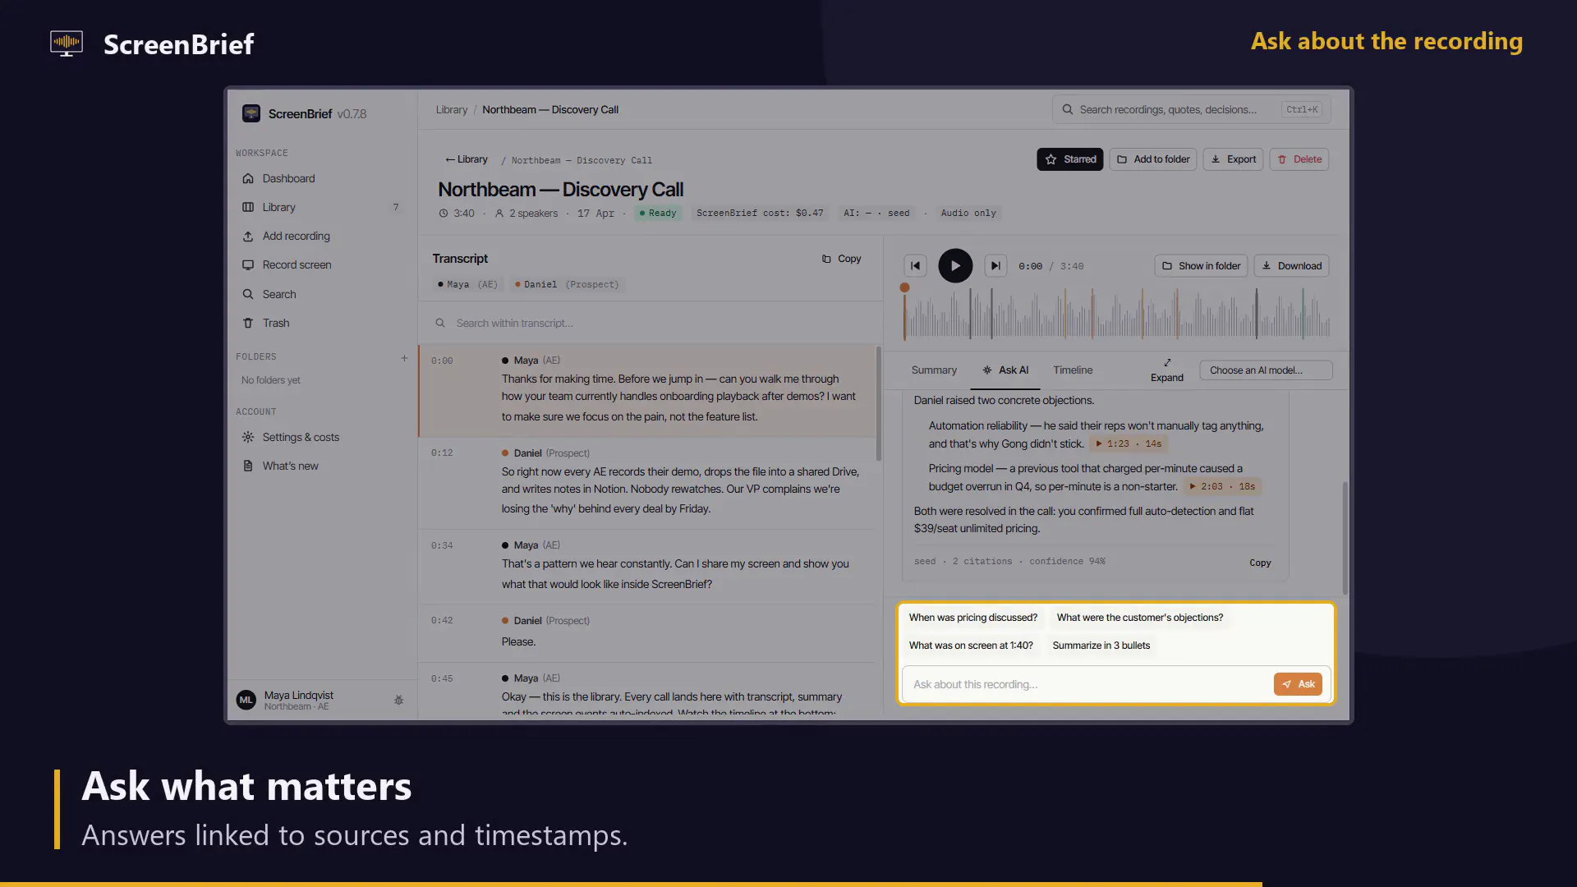The image size is (1577, 887).
Task: Select the 0:00 Maya transcript segment
Action: coord(647,390)
